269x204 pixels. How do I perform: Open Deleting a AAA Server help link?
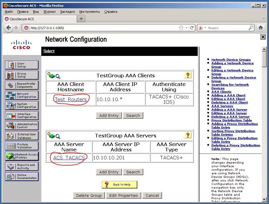tap(230, 117)
